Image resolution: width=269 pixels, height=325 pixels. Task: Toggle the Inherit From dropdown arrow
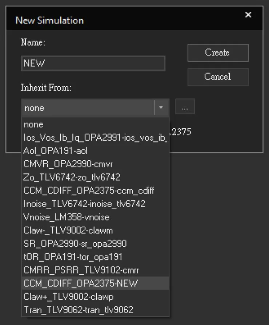pyautogui.click(x=161, y=108)
